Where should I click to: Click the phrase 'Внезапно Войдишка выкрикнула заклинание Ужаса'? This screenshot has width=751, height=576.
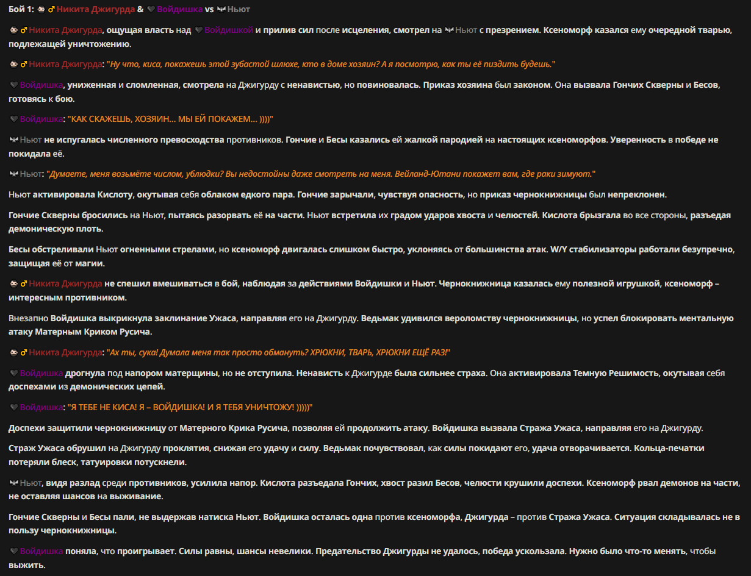click(122, 318)
